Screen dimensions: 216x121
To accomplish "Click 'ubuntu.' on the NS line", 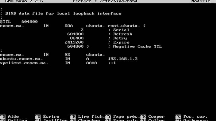I will click(x=96, y=54).
